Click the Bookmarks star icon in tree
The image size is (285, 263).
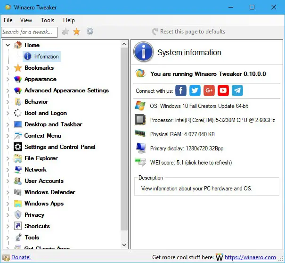tap(18, 68)
